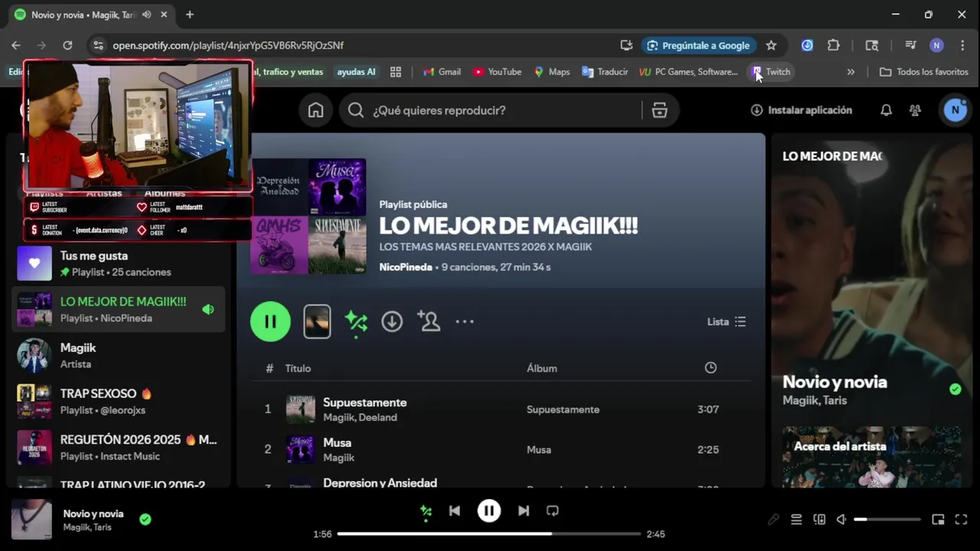
Task: Enter full screen player mode
Action: pos(962,520)
